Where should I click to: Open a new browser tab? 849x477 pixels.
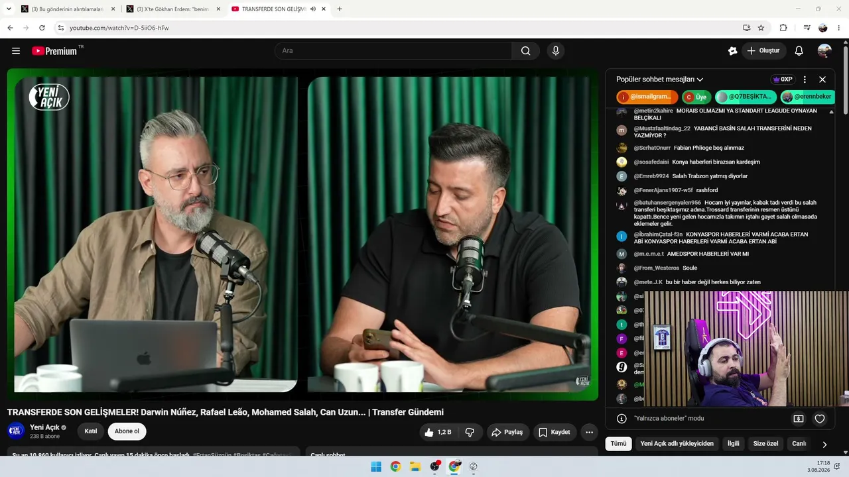click(340, 9)
